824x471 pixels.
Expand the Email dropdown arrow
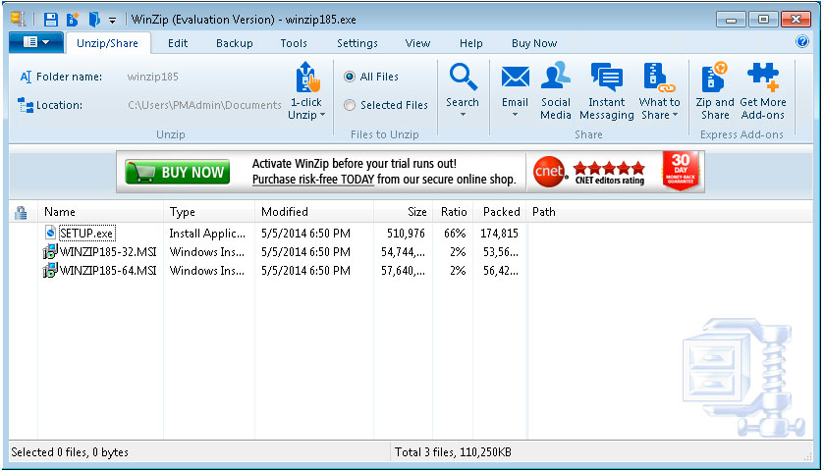[x=515, y=115]
